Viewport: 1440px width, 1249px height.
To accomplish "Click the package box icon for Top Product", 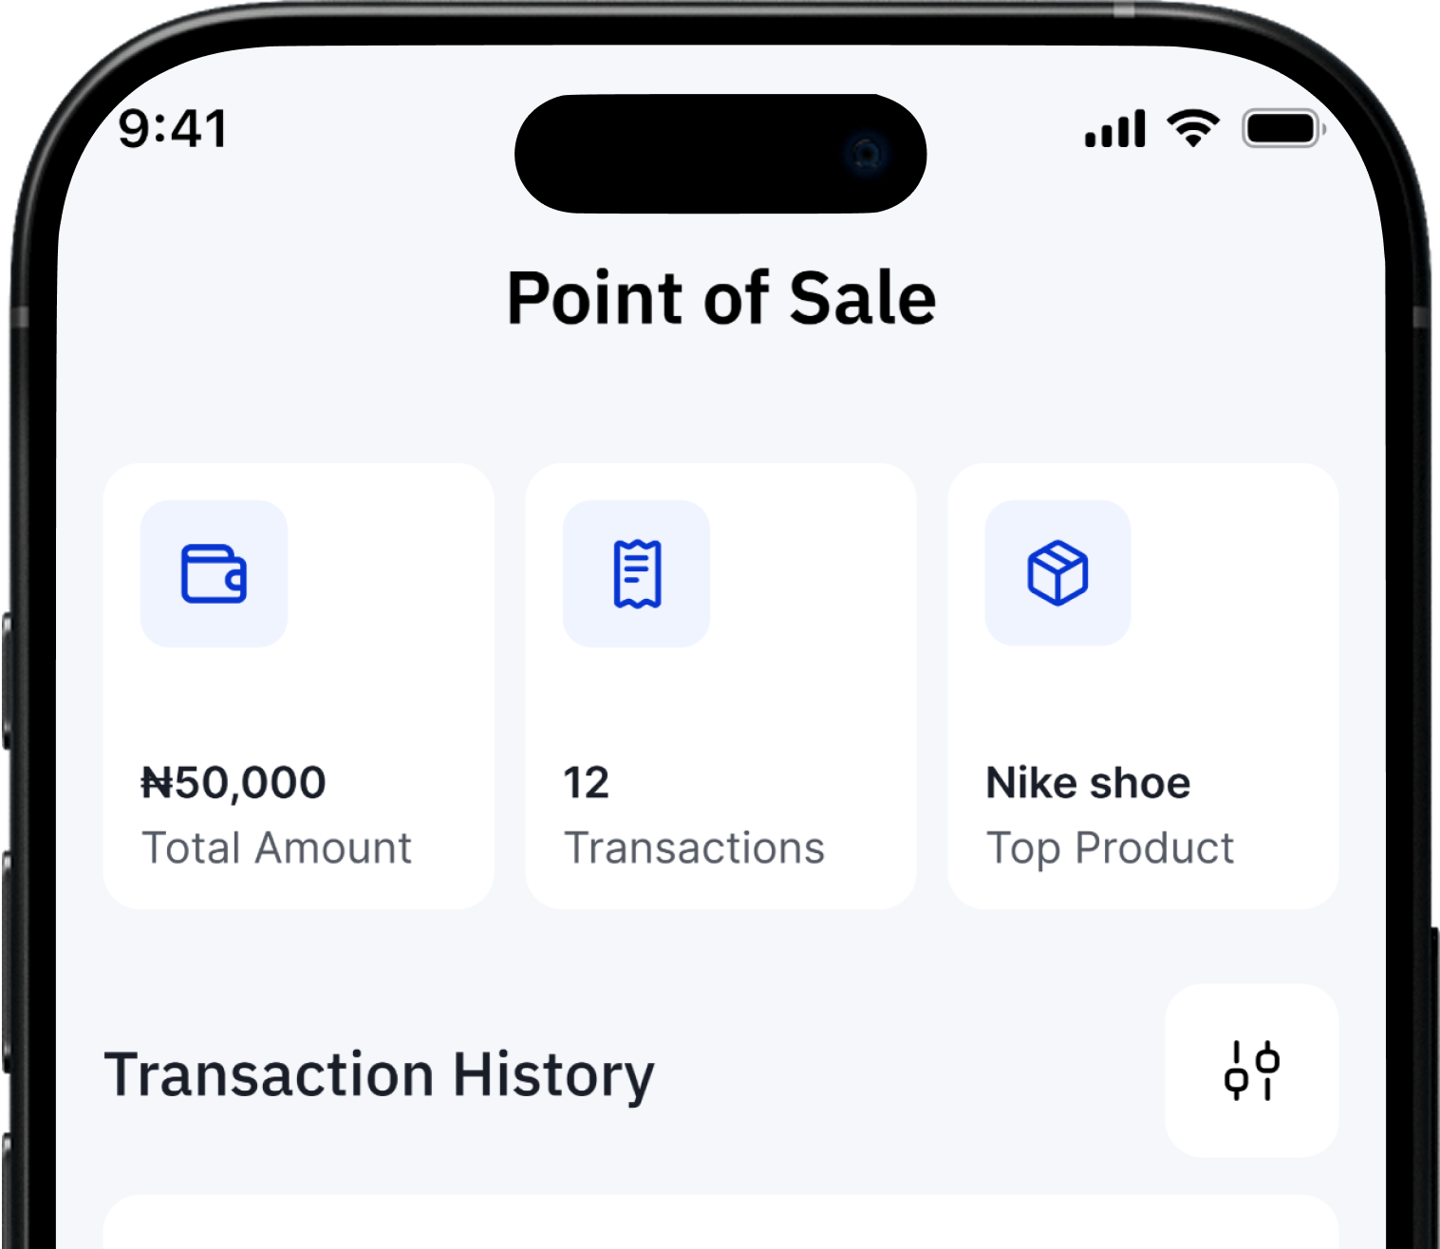I will 1057,573.
